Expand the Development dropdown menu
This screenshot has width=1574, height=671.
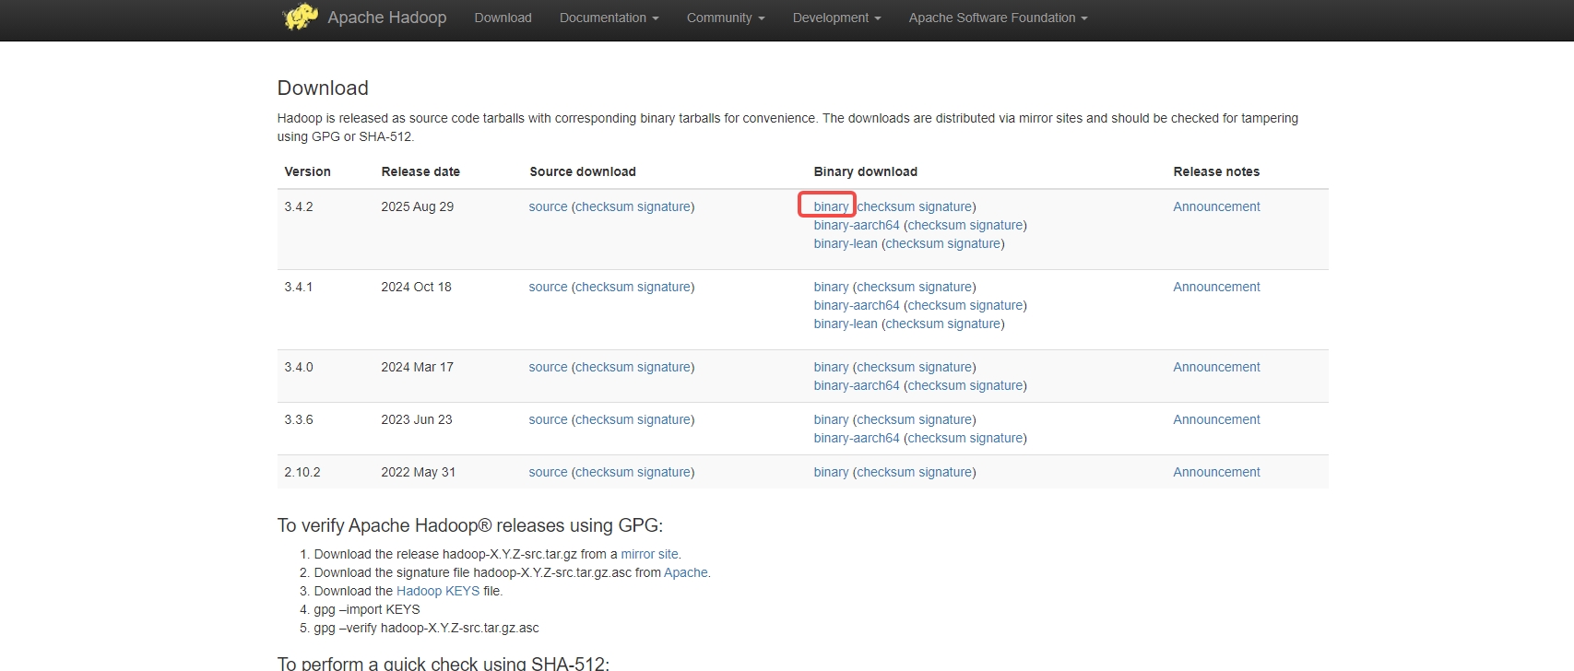point(836,18)
